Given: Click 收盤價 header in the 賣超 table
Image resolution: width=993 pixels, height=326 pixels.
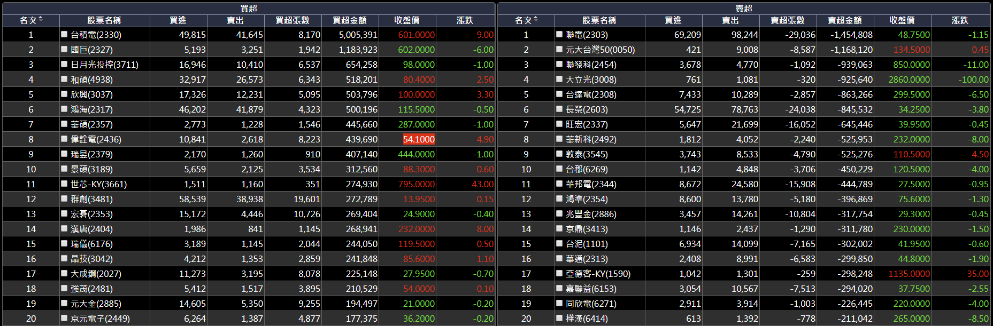Looking at the screenshot, I should (x=902, y=20).
